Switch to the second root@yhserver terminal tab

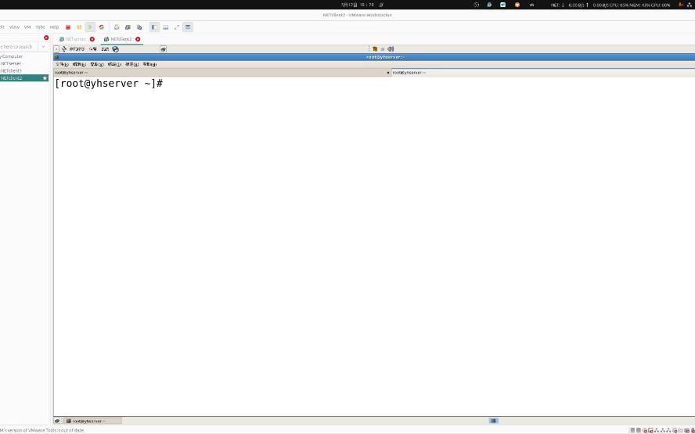click(x=543, y=72)
